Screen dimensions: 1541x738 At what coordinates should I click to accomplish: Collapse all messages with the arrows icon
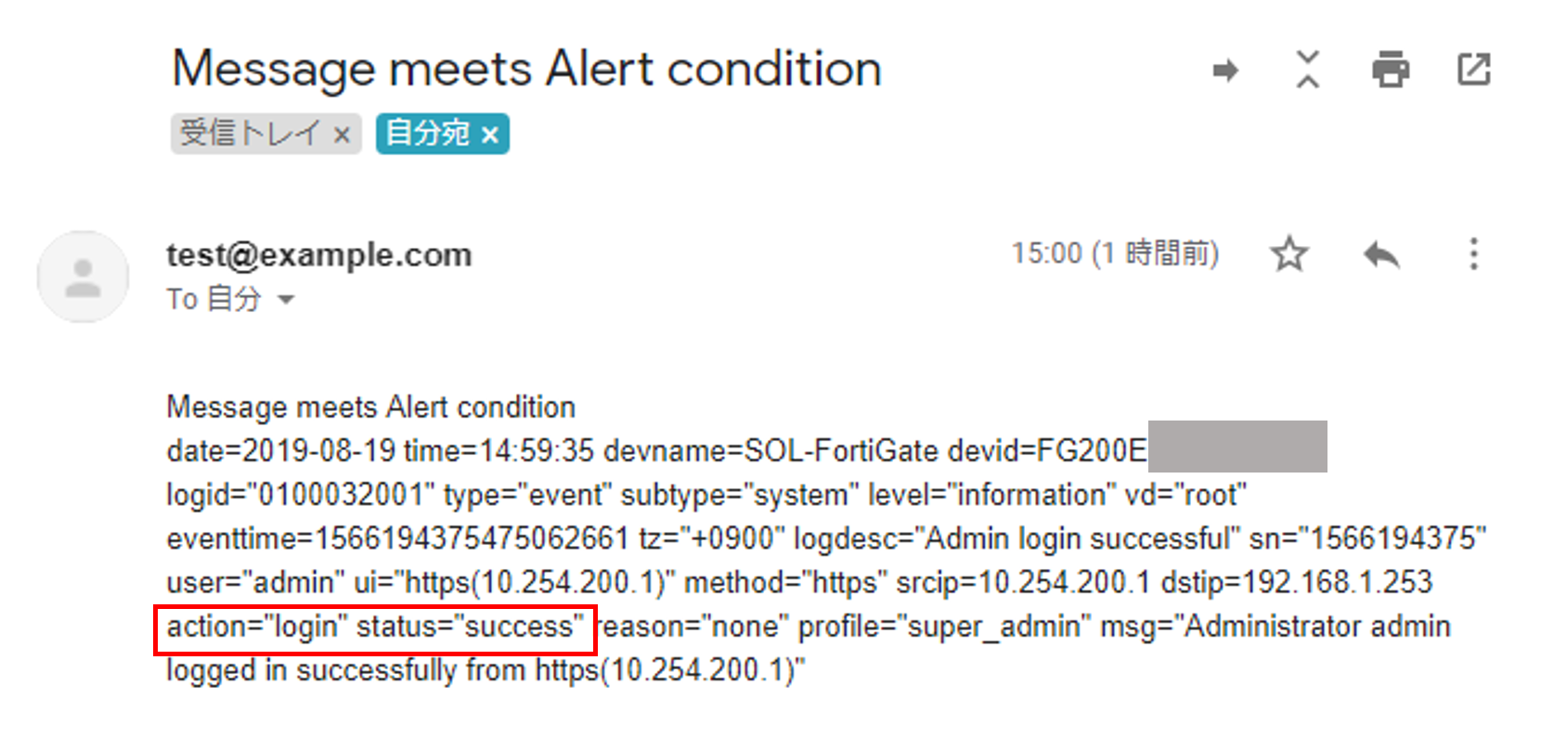pyautogui.click(x=1308, y=70)
